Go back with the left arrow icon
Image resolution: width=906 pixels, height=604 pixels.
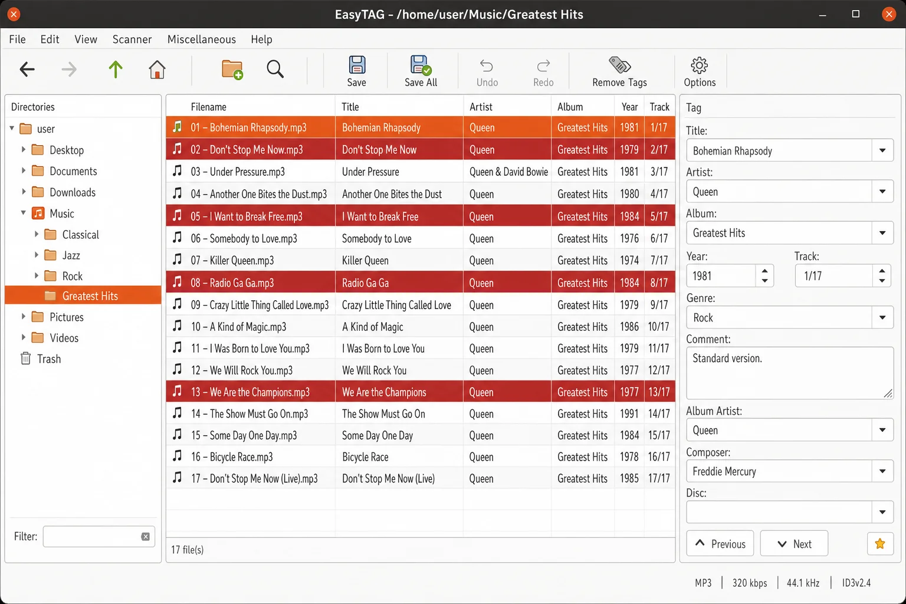pos(27,70)
